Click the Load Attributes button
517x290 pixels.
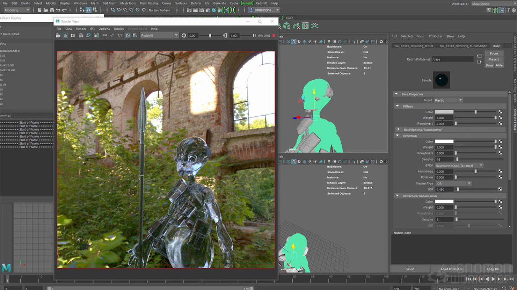pos(452,269)
